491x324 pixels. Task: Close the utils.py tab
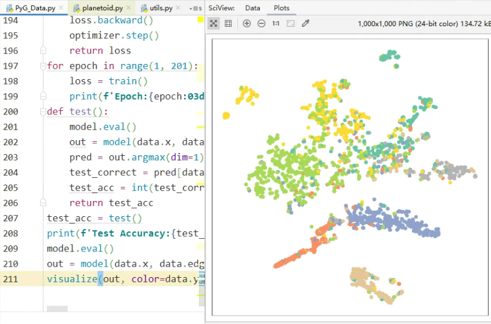pyautogui.click(x=178, y=8)
